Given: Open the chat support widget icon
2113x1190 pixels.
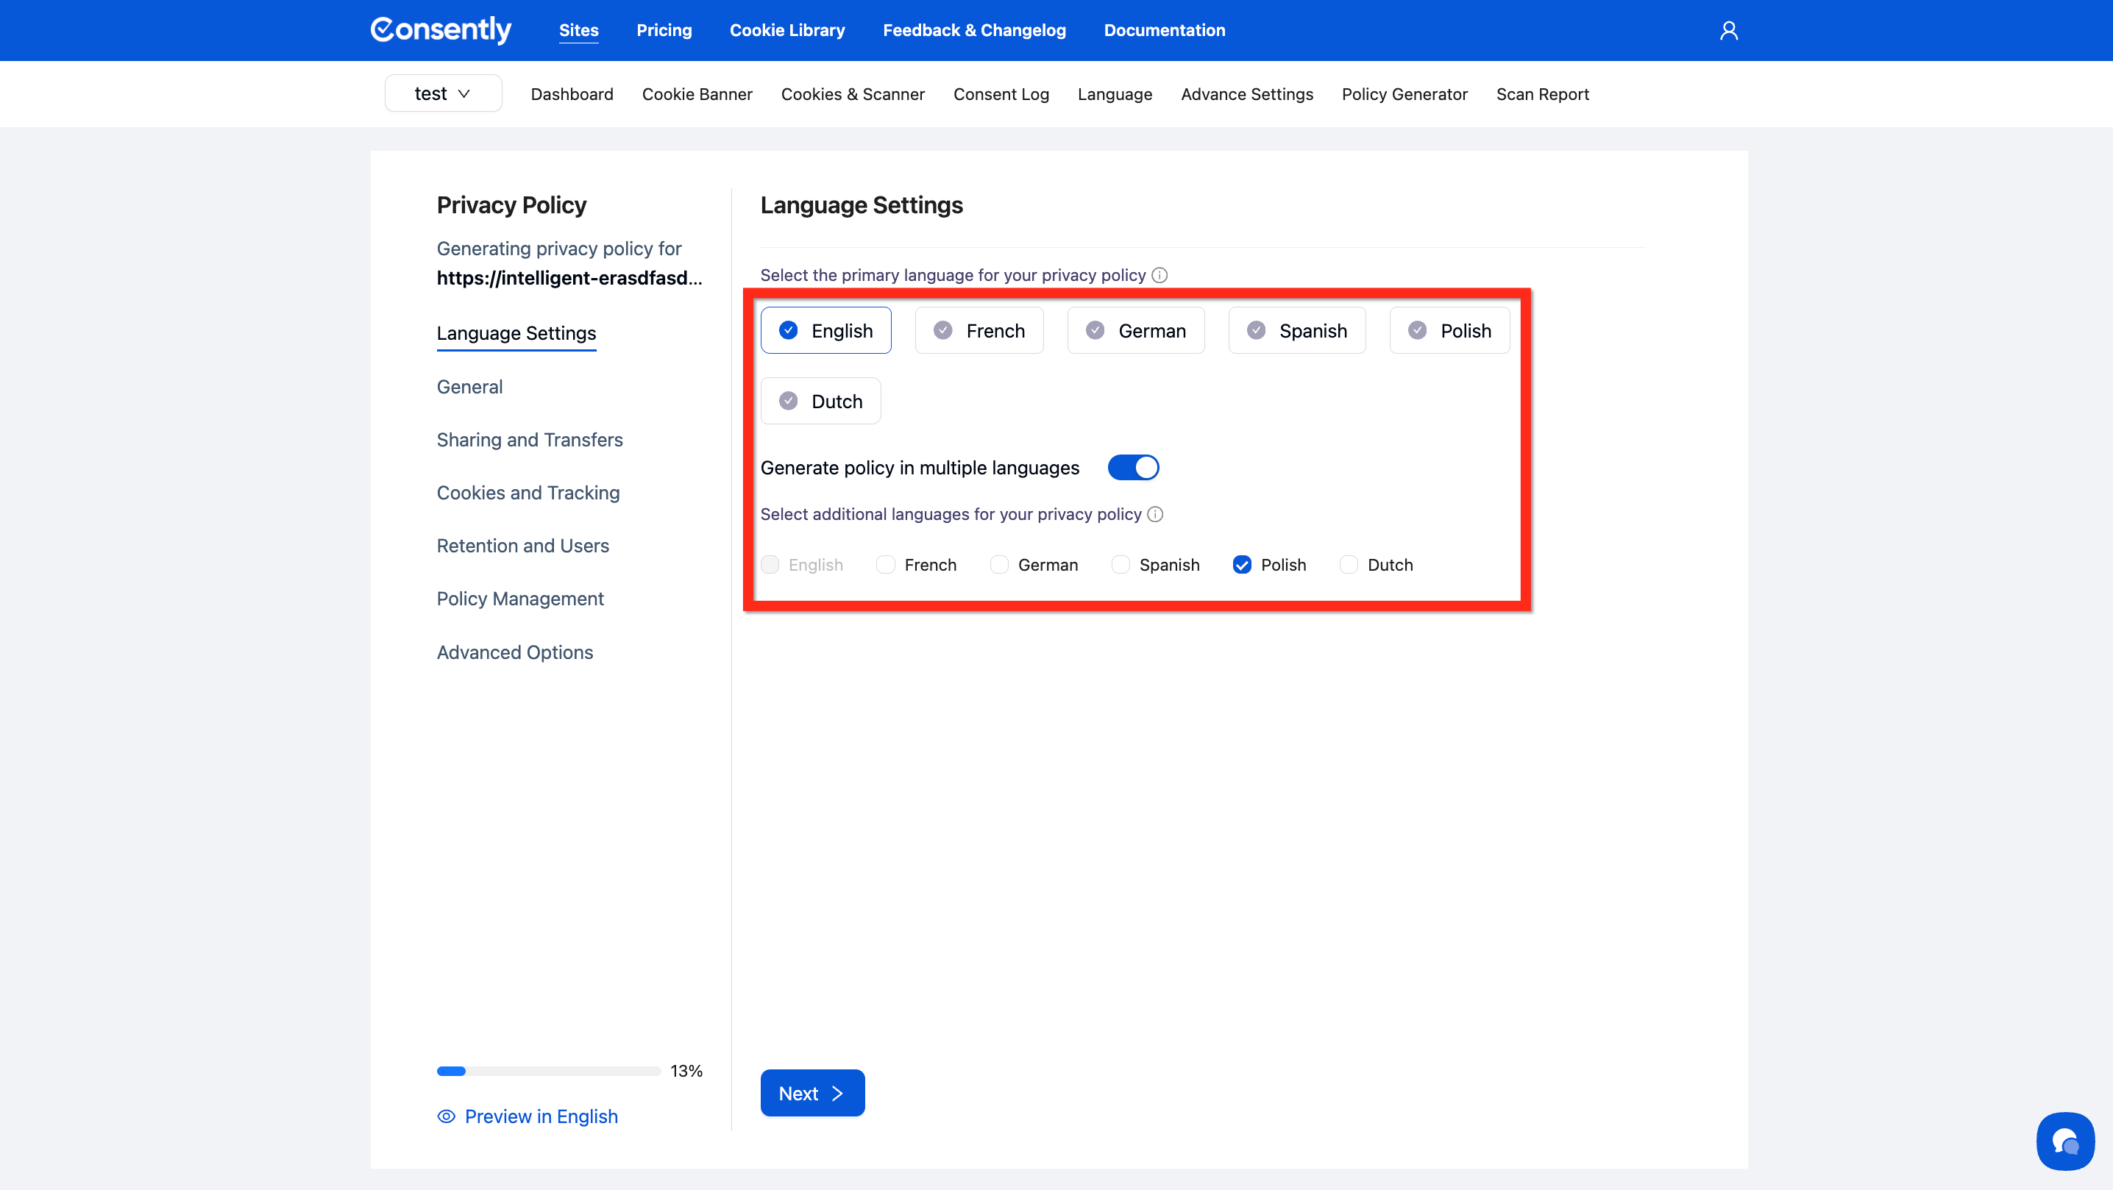Looking at the screenshot, I should [x=2064, y=1141].
